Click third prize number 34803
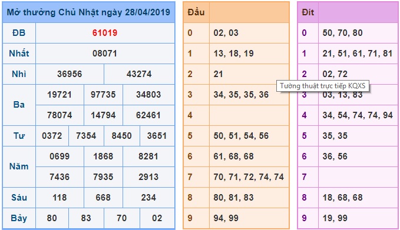The width and height of the screenshot is (400, 230). [148, 95]
